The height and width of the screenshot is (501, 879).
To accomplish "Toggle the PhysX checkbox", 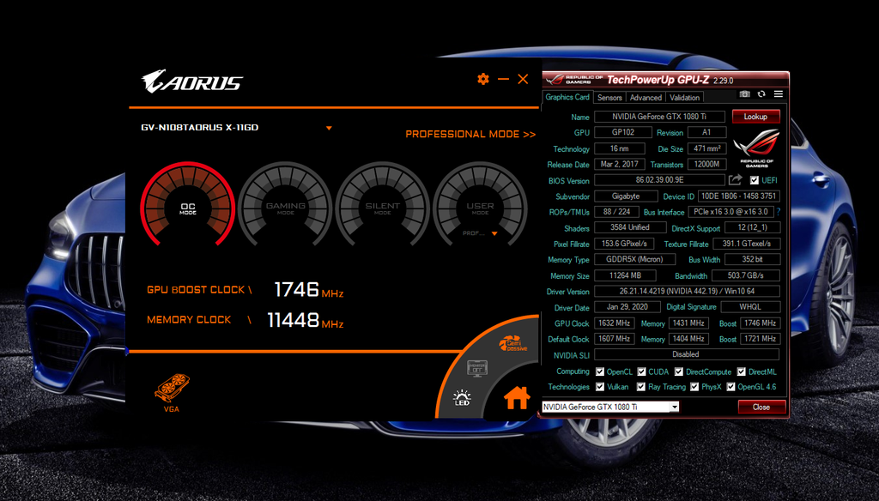I will pos(694,387).
